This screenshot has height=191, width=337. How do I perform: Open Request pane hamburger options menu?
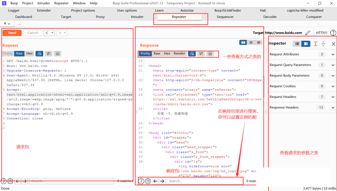click(x=57, y=53)
